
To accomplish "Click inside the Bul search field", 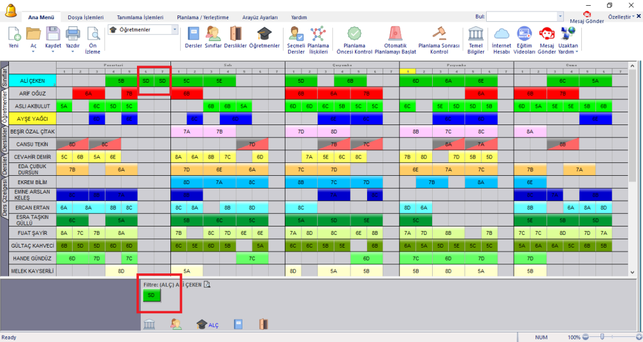I will pos(521,17).
